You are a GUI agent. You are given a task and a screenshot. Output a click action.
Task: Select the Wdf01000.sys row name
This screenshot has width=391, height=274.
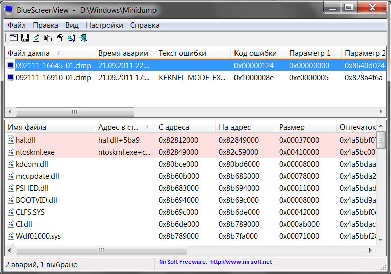(x=38, y=236)
